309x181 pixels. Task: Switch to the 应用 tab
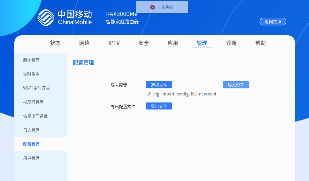(173, 43)
